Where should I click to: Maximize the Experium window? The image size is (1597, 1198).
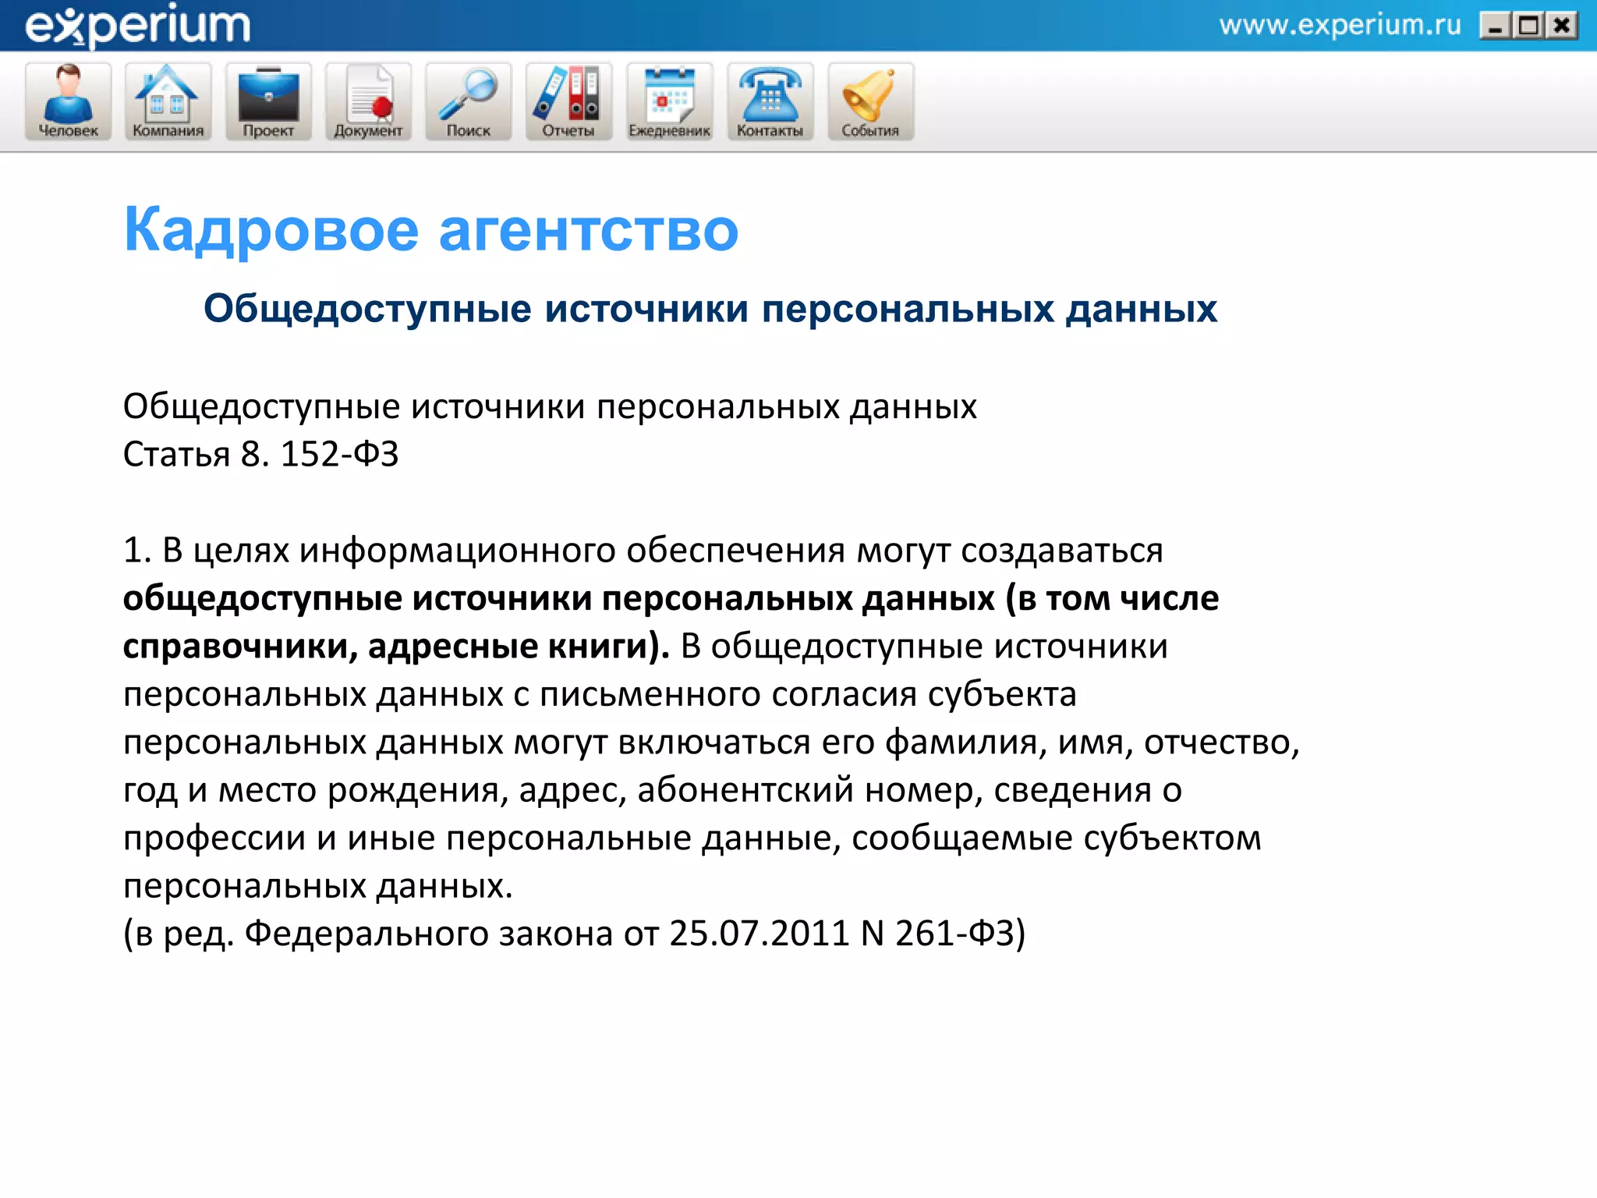1528,27
